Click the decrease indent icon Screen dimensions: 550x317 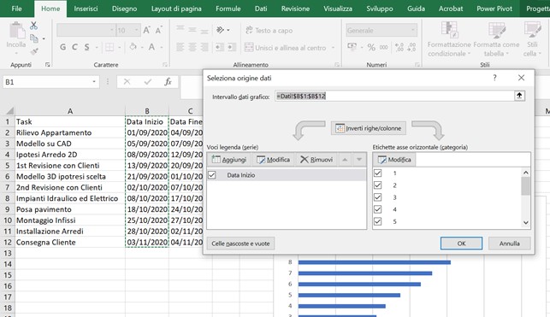[220, 47]
